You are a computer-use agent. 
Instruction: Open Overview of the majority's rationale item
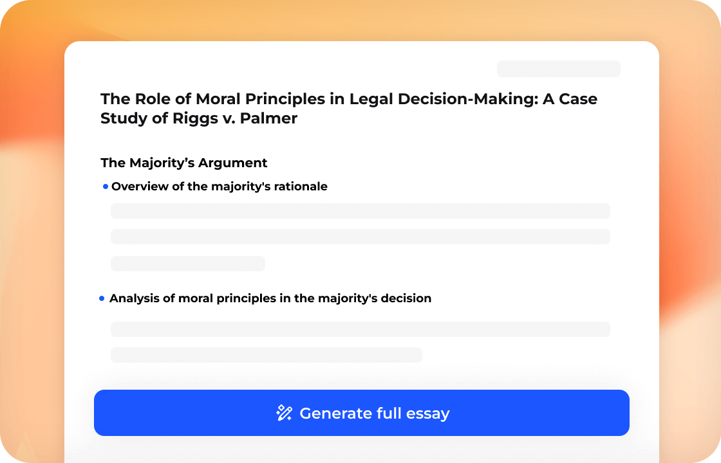(219, 186)
